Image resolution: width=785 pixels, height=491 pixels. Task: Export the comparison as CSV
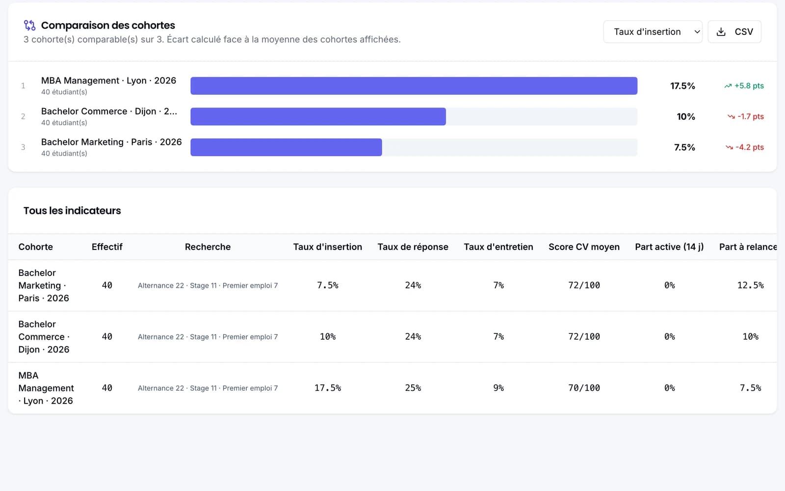coord(734,32)
